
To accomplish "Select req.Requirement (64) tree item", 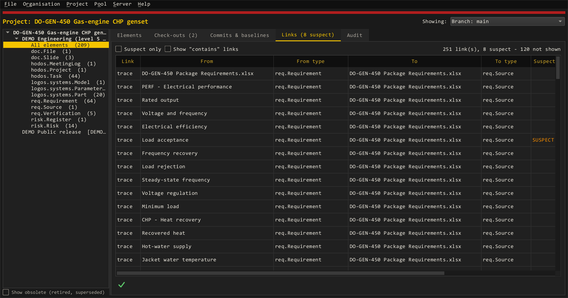I will point(63,101).
